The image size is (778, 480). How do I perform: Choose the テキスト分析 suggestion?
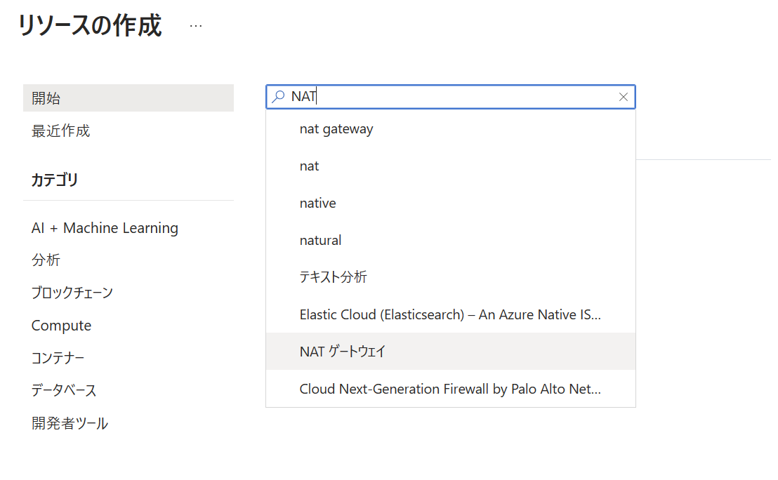pyautogui.click(x=333, y=277)
